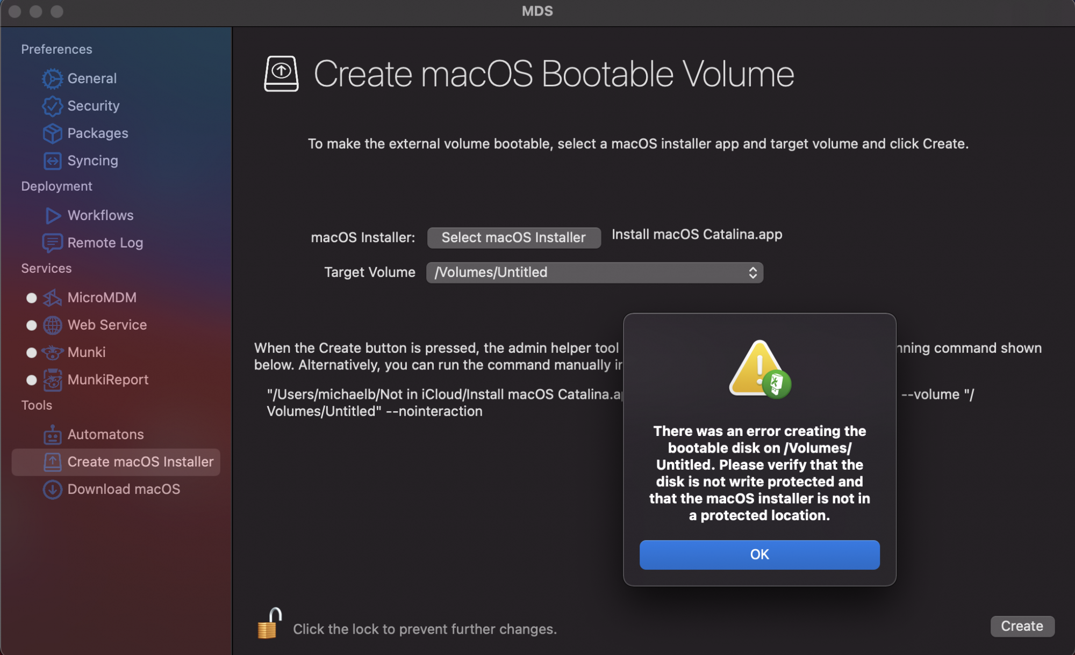Viewport: 1075px width, 655px height.
Task: Dismiss the error dialog with OK
Action: 759,555
